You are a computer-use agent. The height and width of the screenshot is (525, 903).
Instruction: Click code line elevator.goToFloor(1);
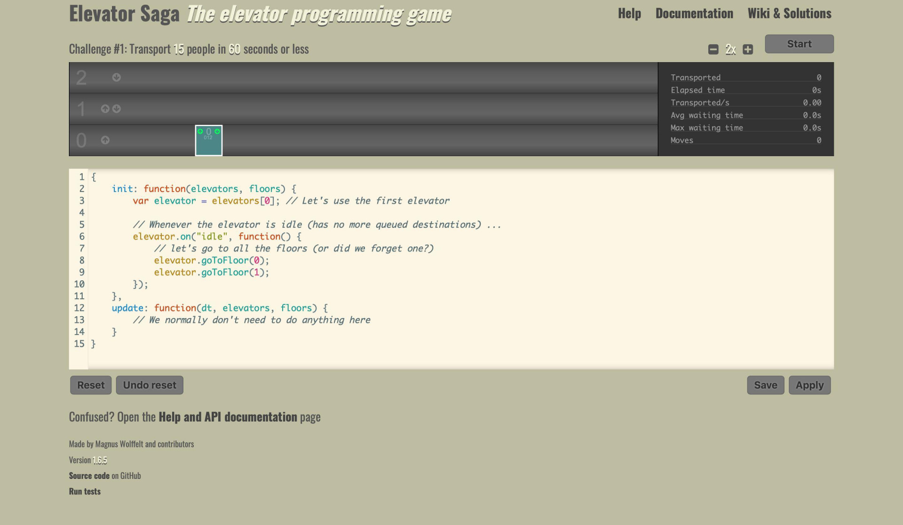212,272
